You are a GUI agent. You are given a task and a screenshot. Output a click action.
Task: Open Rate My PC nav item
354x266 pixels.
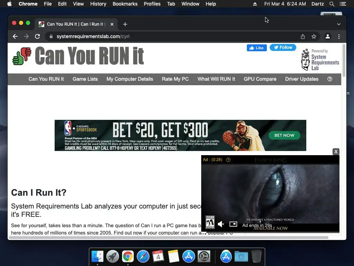pyautogui.click(x=175, y=79)
